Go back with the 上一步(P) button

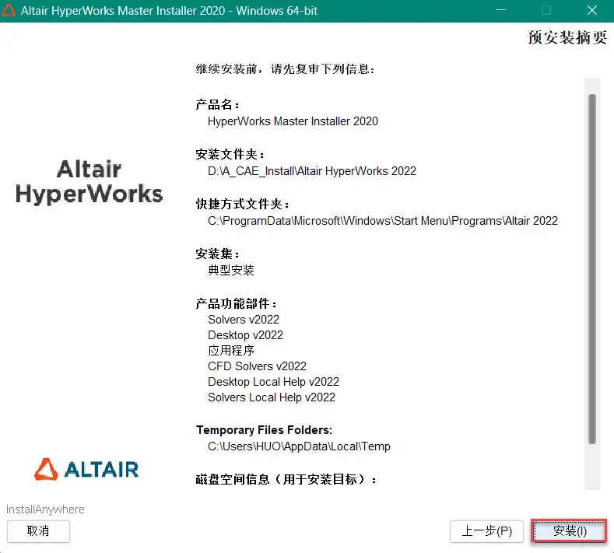pos(486,531)
